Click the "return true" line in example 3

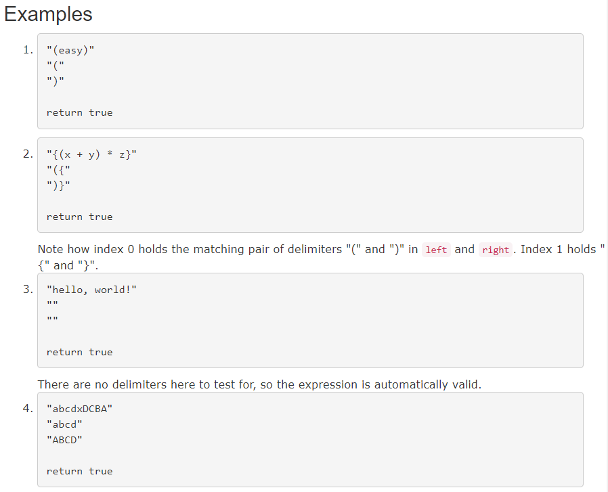click(79, 351)
